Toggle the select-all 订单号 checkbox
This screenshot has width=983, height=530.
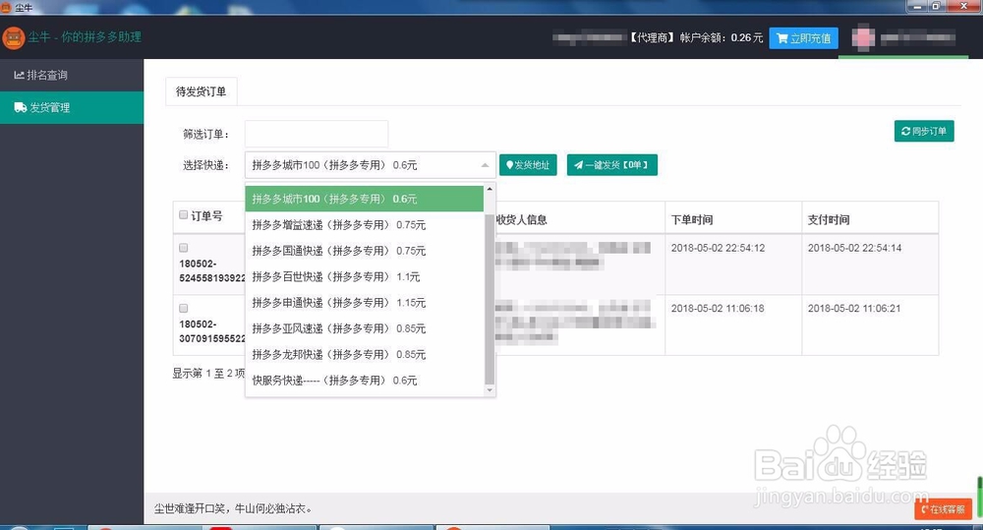tap(183, 215)
